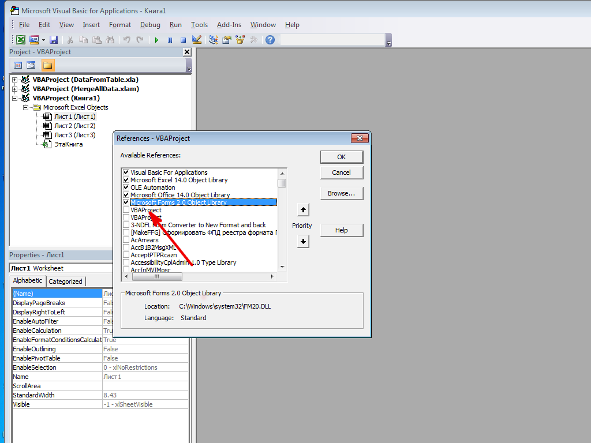The width and height of the screenshot is (591, 443).
Task: Toggle Design Mode toolbar icon
Action: [x=196, y=40]
